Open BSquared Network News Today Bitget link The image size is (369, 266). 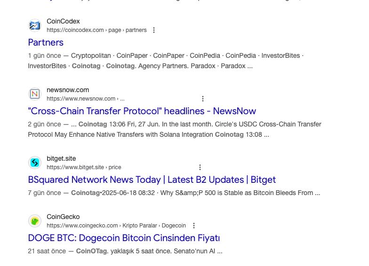coord(152,180)
